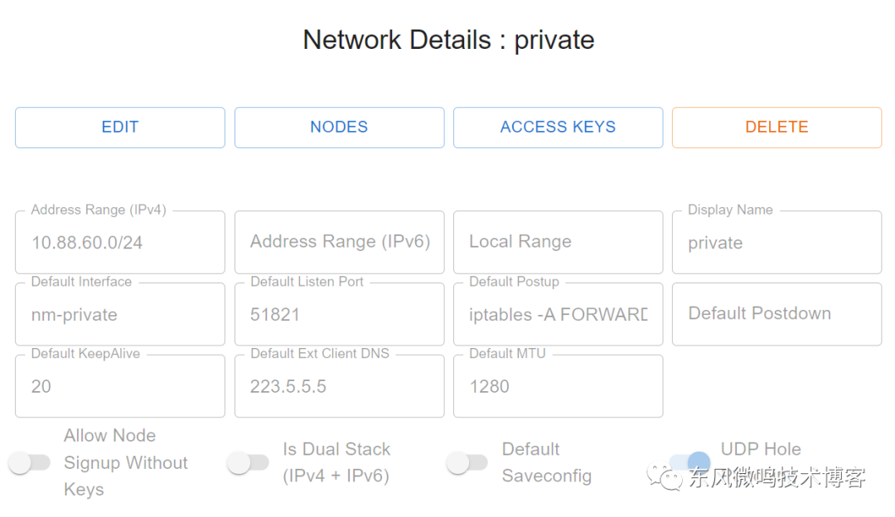Open the NODES section
Viewport: 895px width, 517px height.
point(339,128)
